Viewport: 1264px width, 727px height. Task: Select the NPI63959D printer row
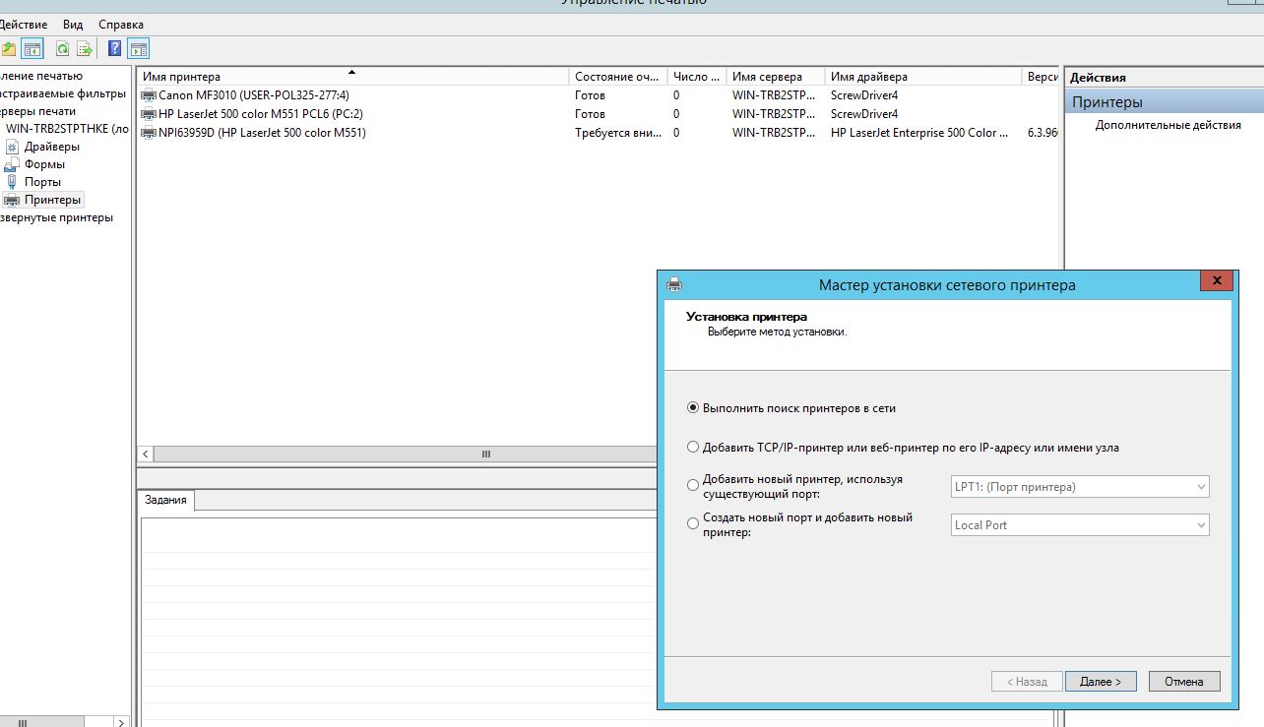(x=261, y=133)
